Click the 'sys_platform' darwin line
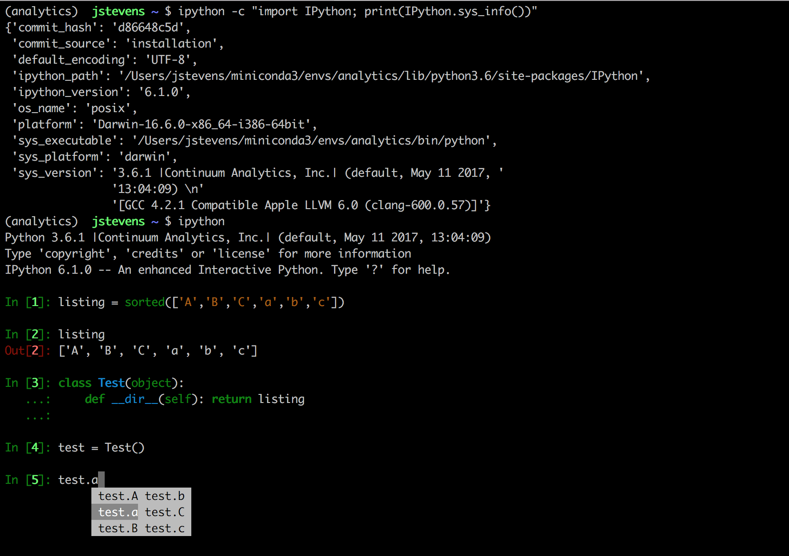Viewport: 789px width, 556px height. pyautogui.click(x=95, y=157)
